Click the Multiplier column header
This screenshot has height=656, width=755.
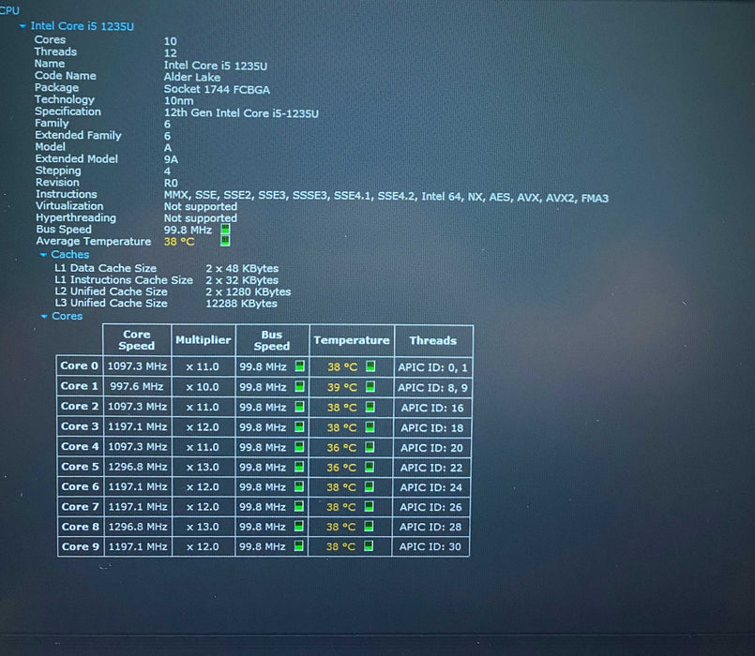click(204, 340)
